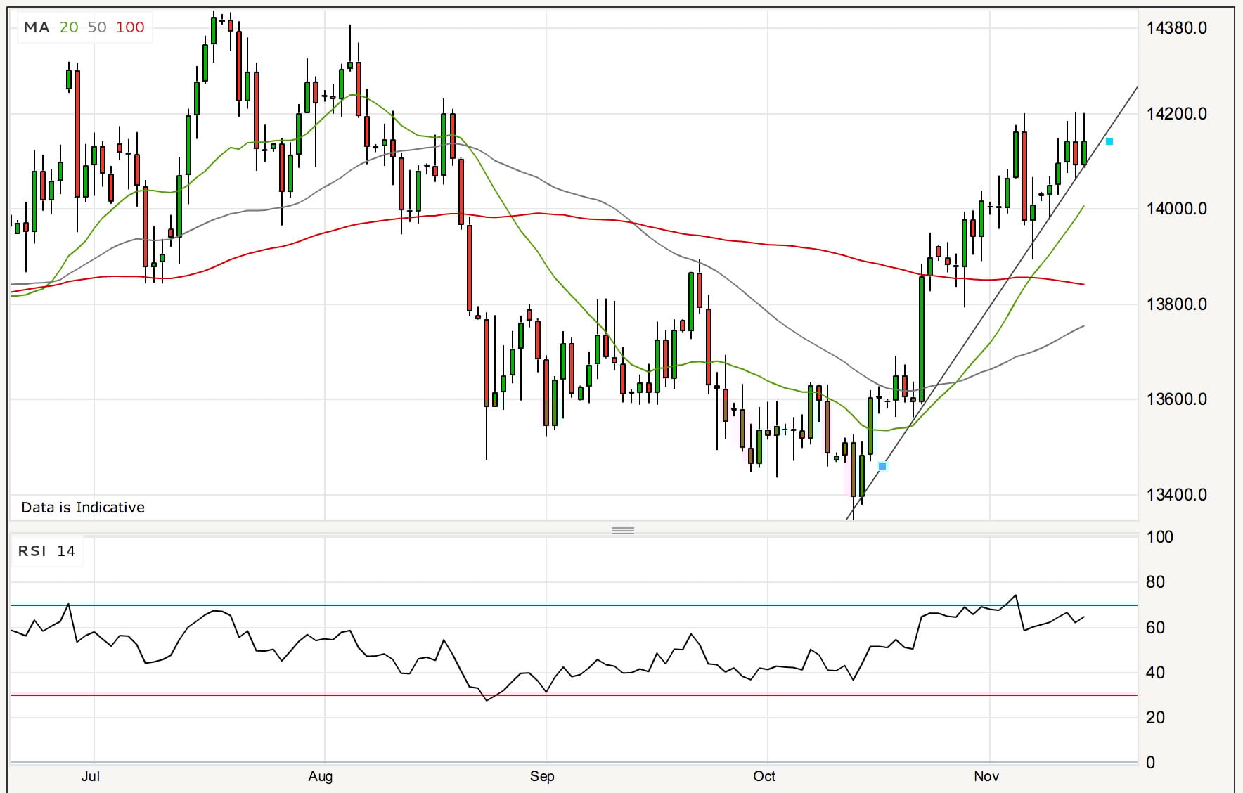
Task: Click the blue square order marker near 14140
Action: (1108, 141)
